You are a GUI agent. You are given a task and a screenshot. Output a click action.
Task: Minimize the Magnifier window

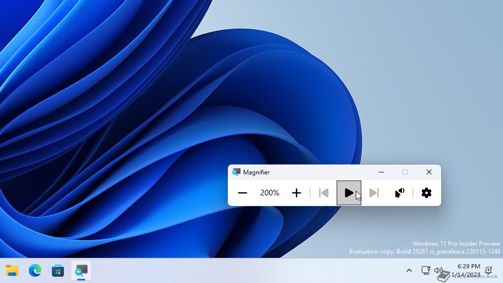(x=381, y=172)
